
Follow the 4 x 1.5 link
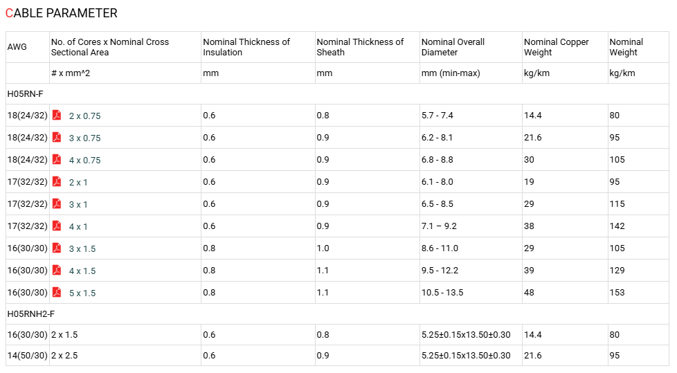click(82, 271)
